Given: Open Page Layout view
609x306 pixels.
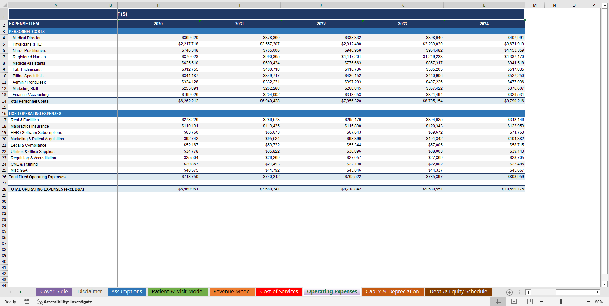Looking at the screenshot, I should click(514, 302).
